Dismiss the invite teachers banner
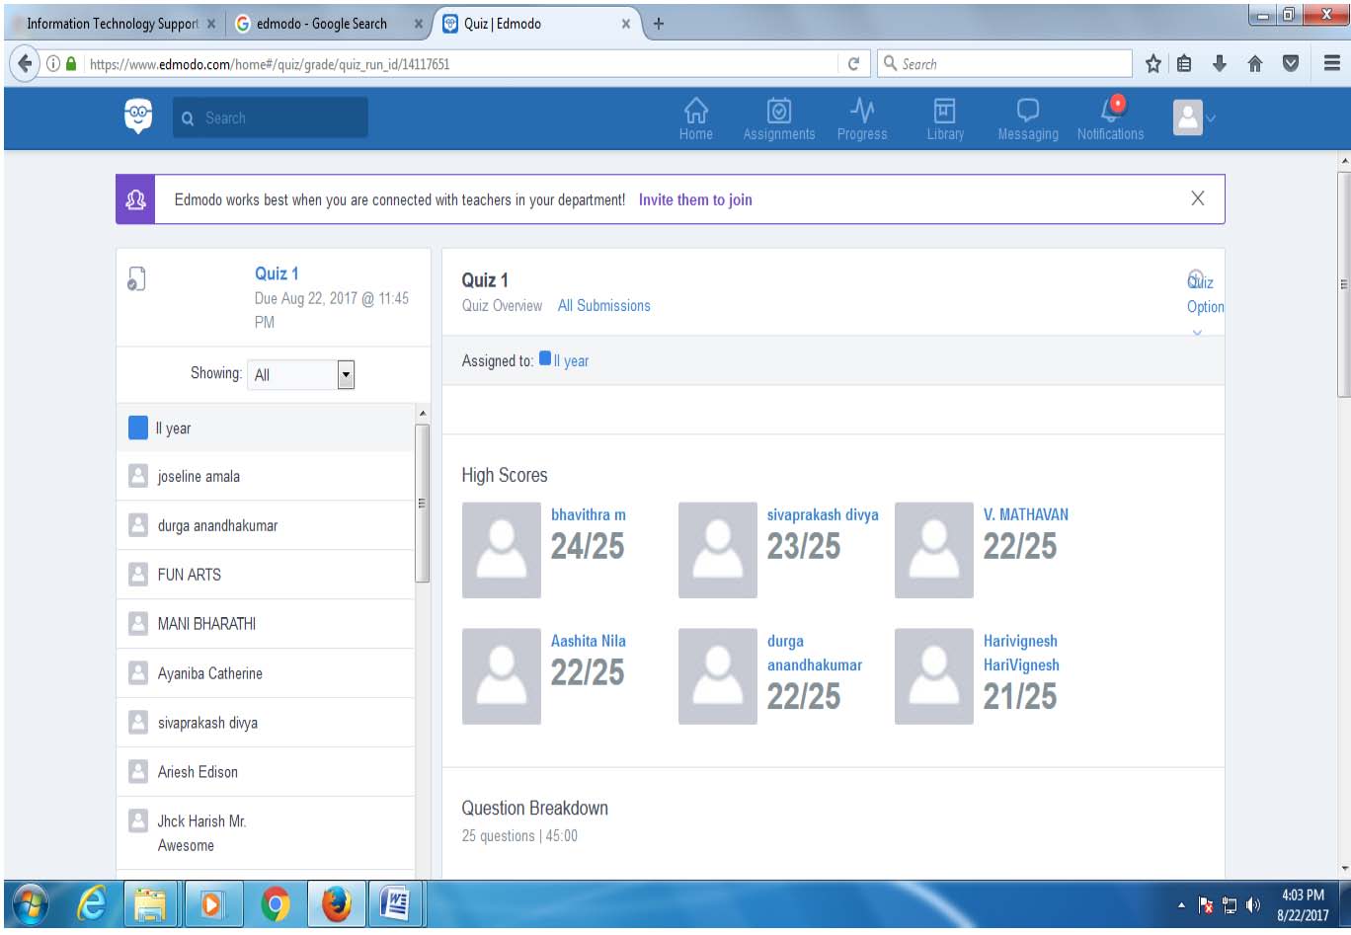1351x935 pixels. (1197, 198)
